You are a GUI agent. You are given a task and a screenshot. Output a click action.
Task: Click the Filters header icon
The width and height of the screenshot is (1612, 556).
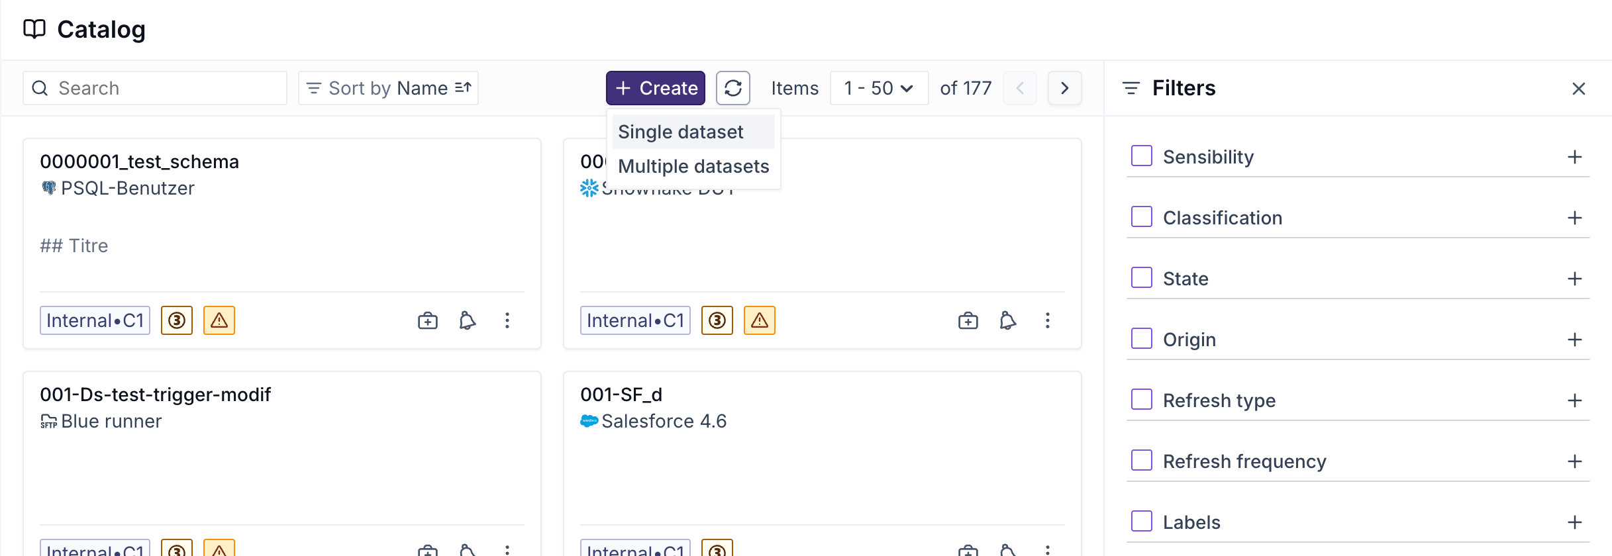pyautogui.click(x=1131, y=88)
